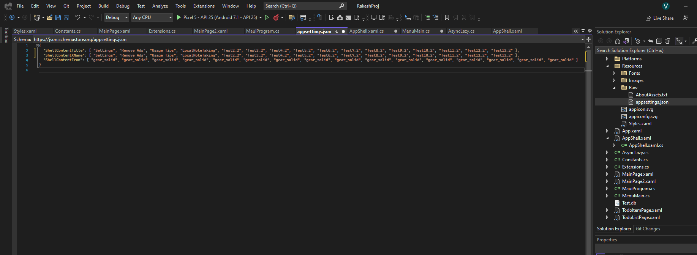This screenshot has width=697, height=255.
Task: Click Sync with Active Document icon
Action: pyautogui.click(x=651, y=41)
